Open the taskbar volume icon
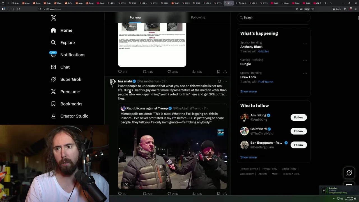The image size is (359, 202). pos(342,199)
